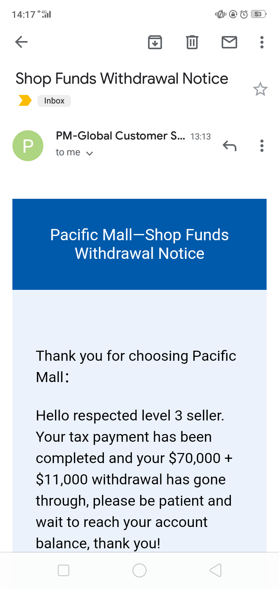The image size is (279, 589).
Task: Open recent apps with the square navigation button
Action: [x=64, y=570]
